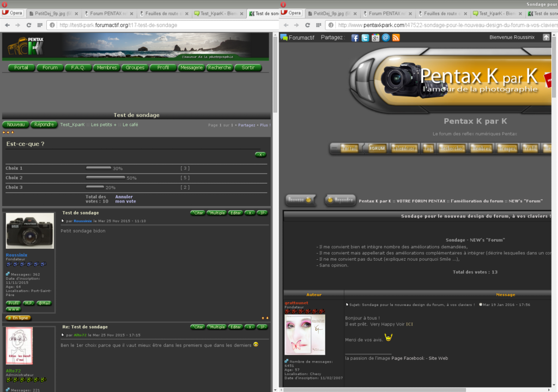Screen dimensions: 558x392
Task: Open the Alto72 username link
Action: click(x=13, y=371)
